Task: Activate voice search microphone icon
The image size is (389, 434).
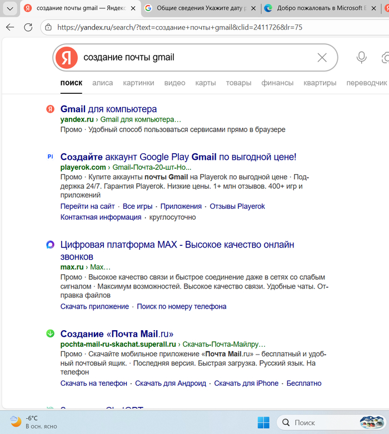Action: pos(362,58)
